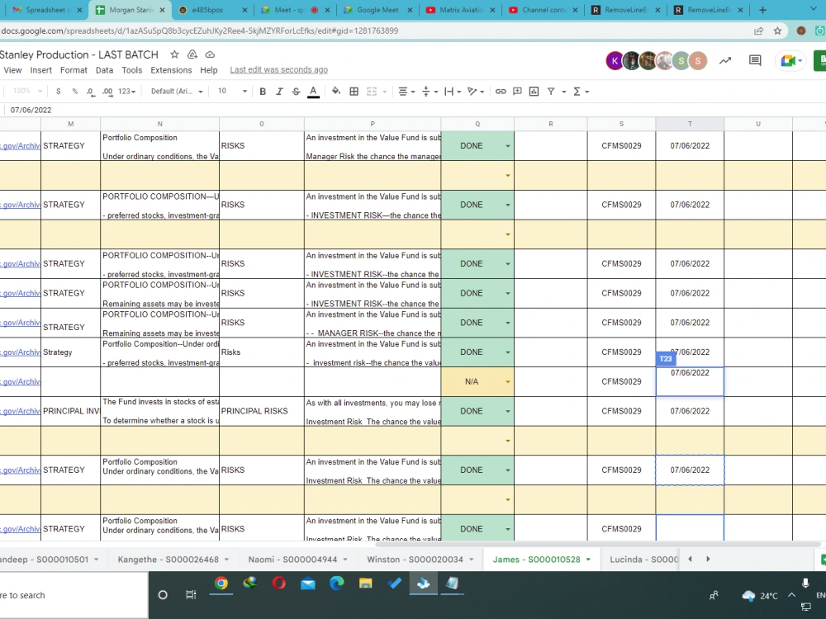Decrease decimal places
The image size is (826, 619).
point(91,92)
